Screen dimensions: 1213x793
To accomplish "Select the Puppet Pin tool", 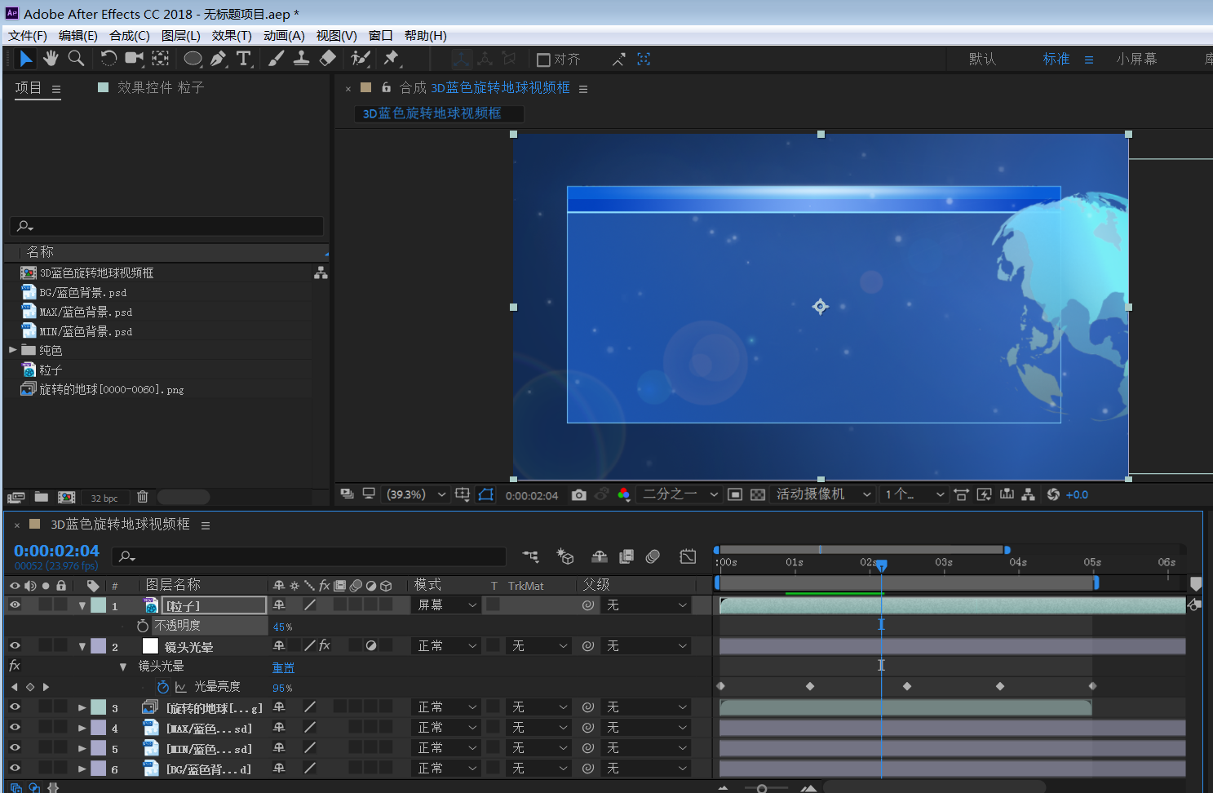I will 392,59.
